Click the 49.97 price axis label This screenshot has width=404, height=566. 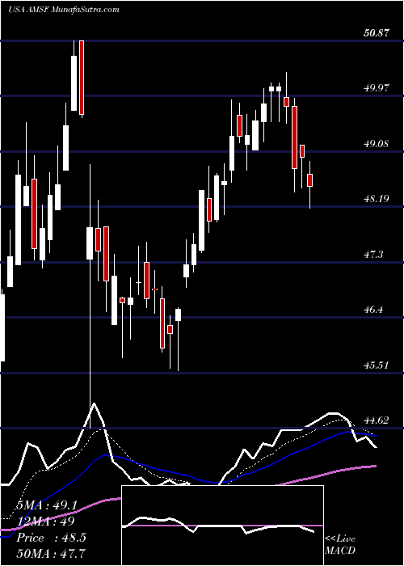(x=377, y=87)
